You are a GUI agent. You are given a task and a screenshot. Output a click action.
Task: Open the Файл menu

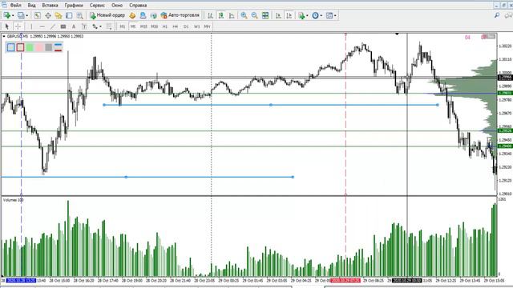pyautogui.click(x=15, y=6)
